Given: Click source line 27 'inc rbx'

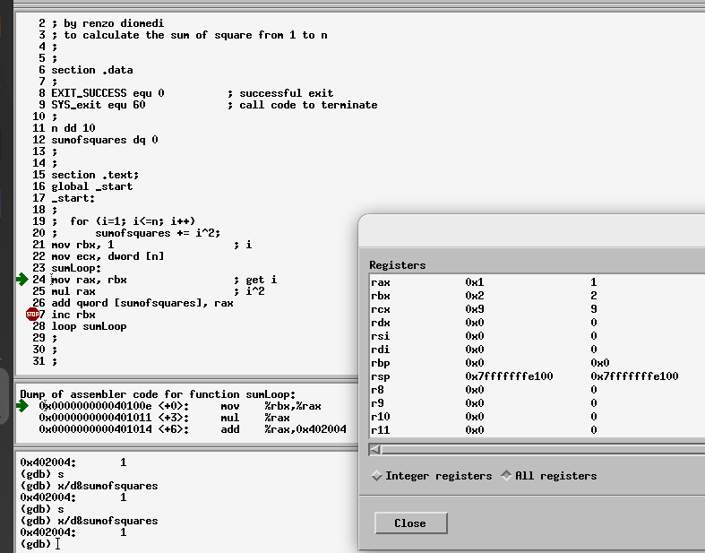Looking at the screenshot, I should point(73,315).
